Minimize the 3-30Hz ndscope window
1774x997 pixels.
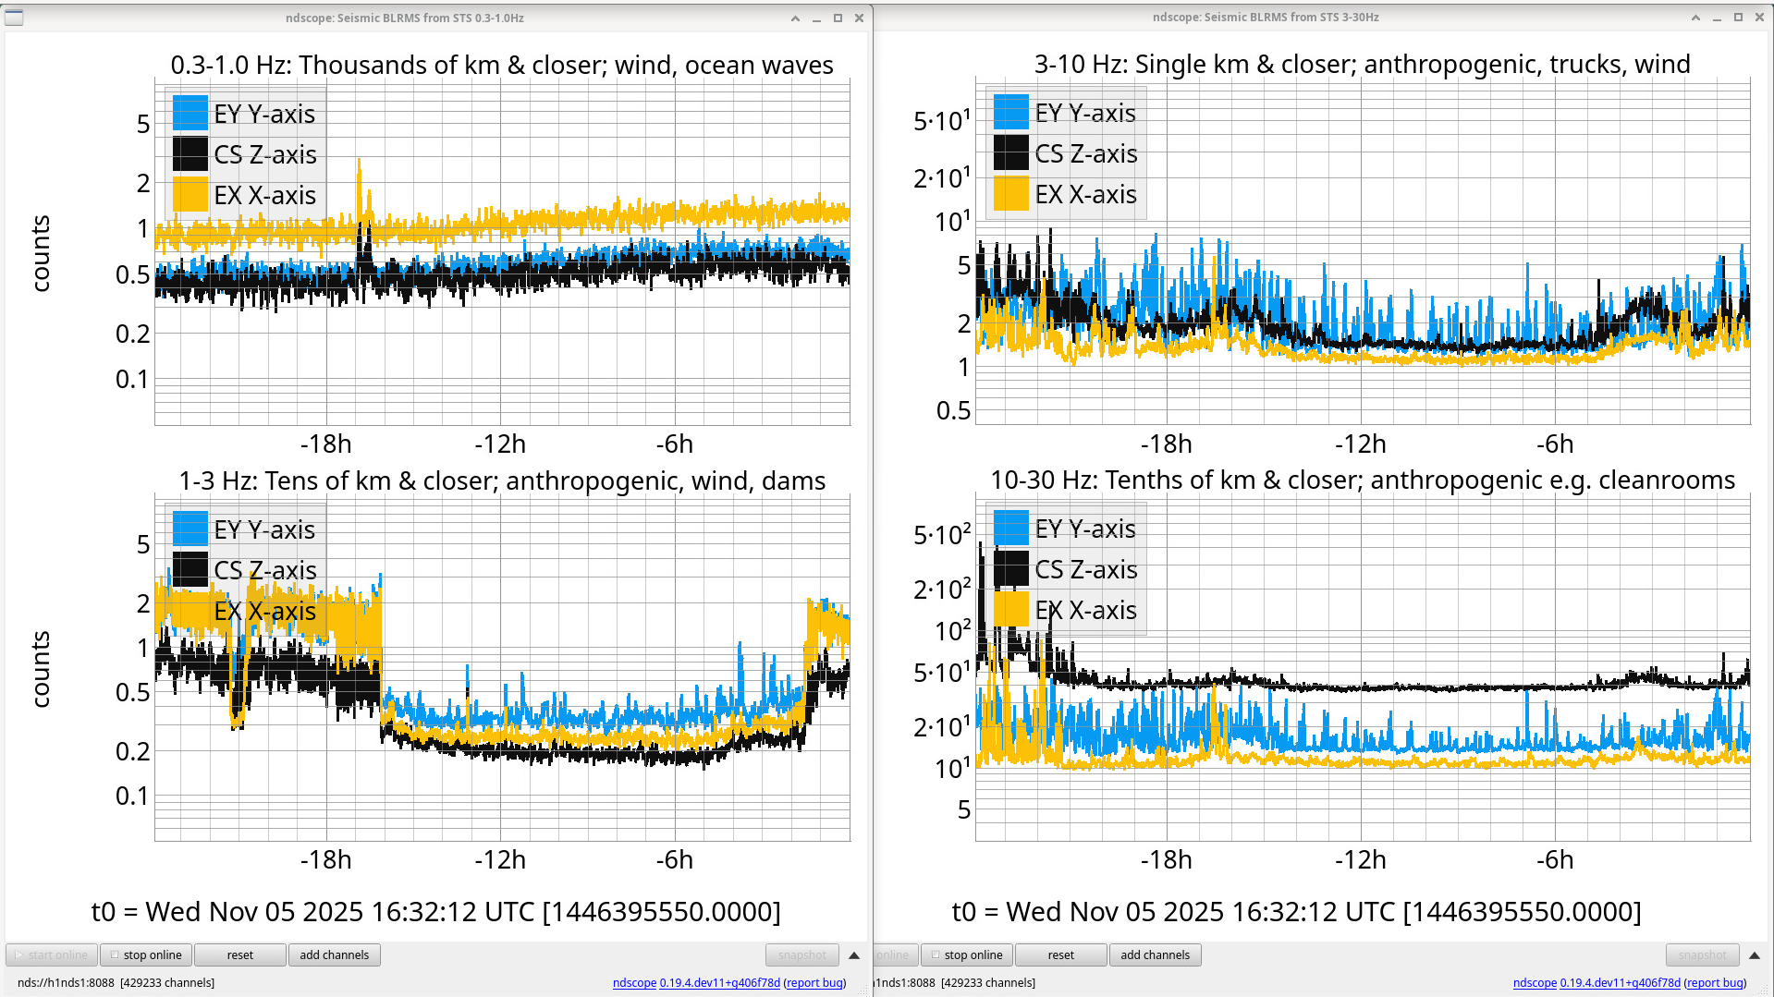[1717, 18]
